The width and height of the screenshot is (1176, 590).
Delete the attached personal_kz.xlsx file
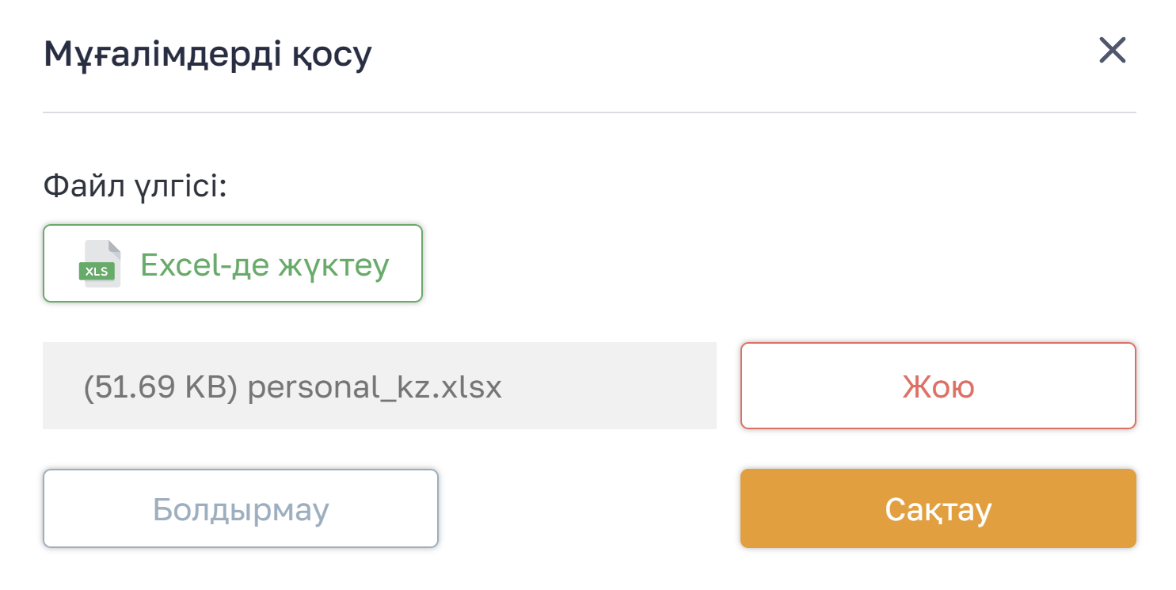tap(938, 386)
